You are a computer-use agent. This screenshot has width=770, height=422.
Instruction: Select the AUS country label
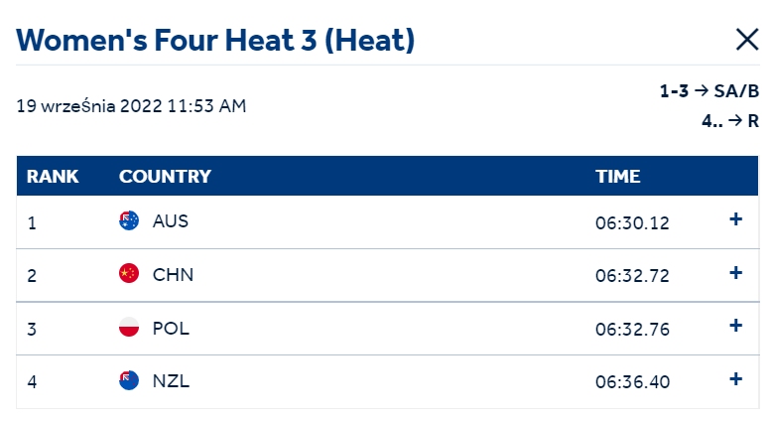[x=171, y=221]
